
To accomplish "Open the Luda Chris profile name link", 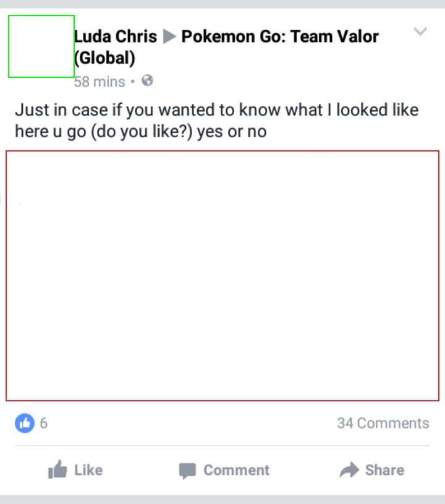I will (116, 36).
